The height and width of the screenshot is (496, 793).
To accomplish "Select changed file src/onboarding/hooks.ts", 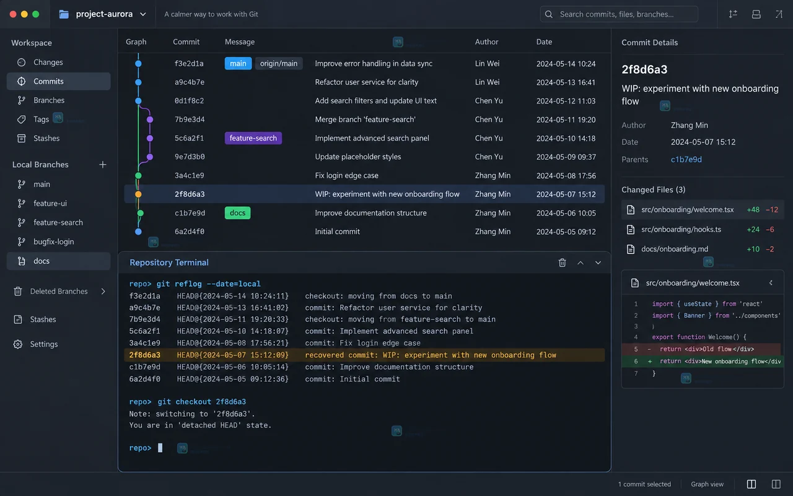I will pos(703,229).
